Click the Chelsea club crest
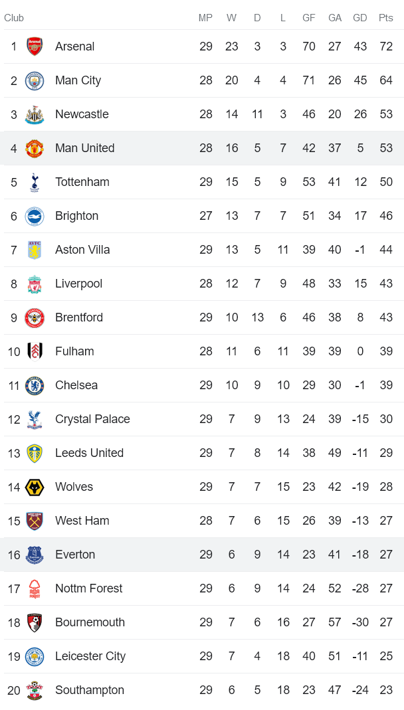Viewport: 404px width, 710px height. (35, 385)
